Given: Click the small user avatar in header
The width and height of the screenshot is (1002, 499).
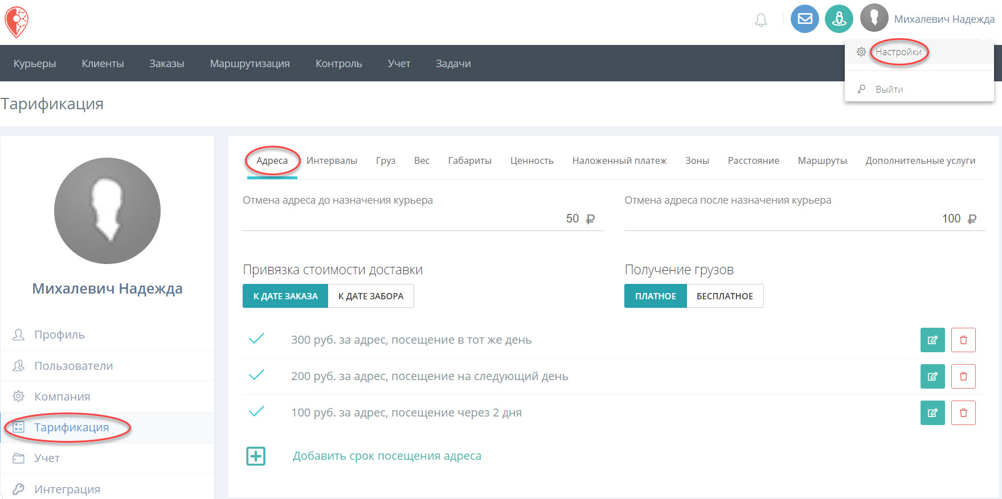Looking at the screenshot, I should (874, 18).
